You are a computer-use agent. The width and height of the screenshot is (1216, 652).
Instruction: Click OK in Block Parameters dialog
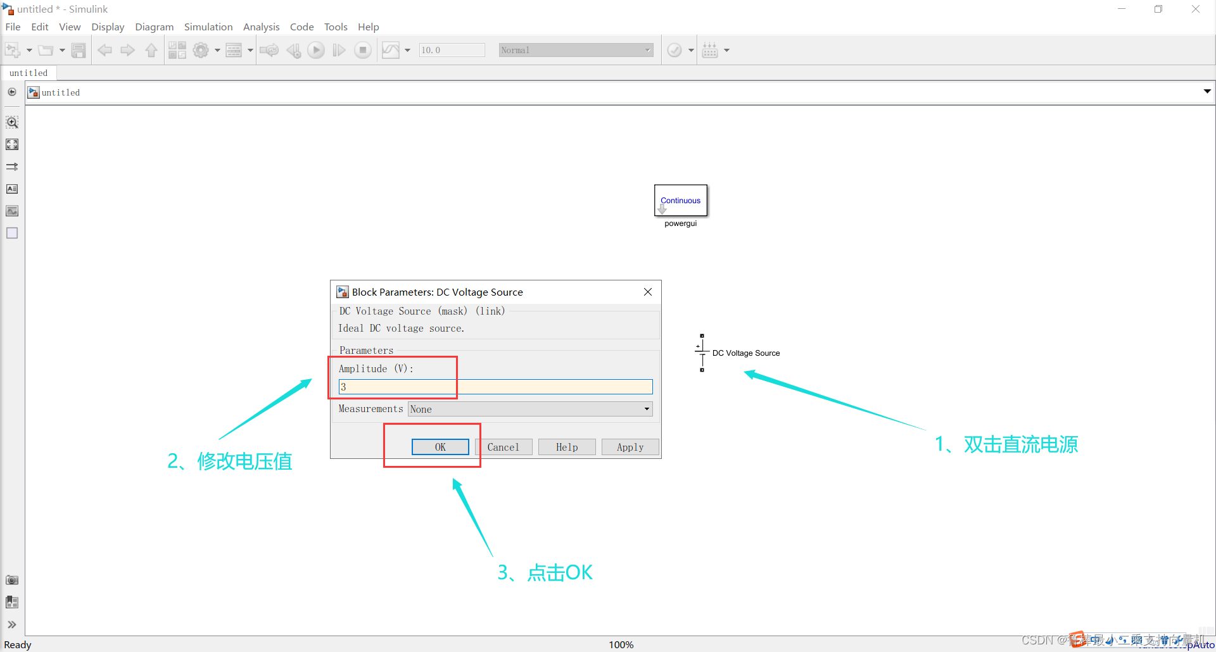pos(440,447)
